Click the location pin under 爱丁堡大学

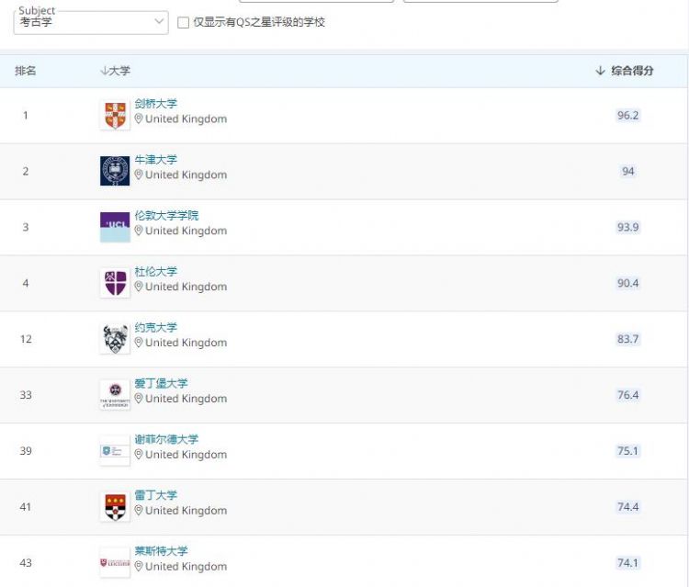pos(139,399)
